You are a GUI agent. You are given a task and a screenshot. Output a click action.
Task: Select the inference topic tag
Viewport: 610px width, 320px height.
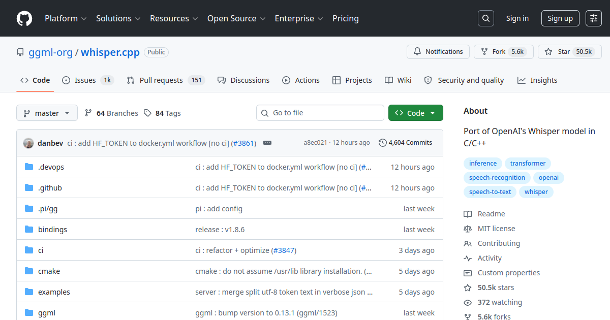click(483, 164)
